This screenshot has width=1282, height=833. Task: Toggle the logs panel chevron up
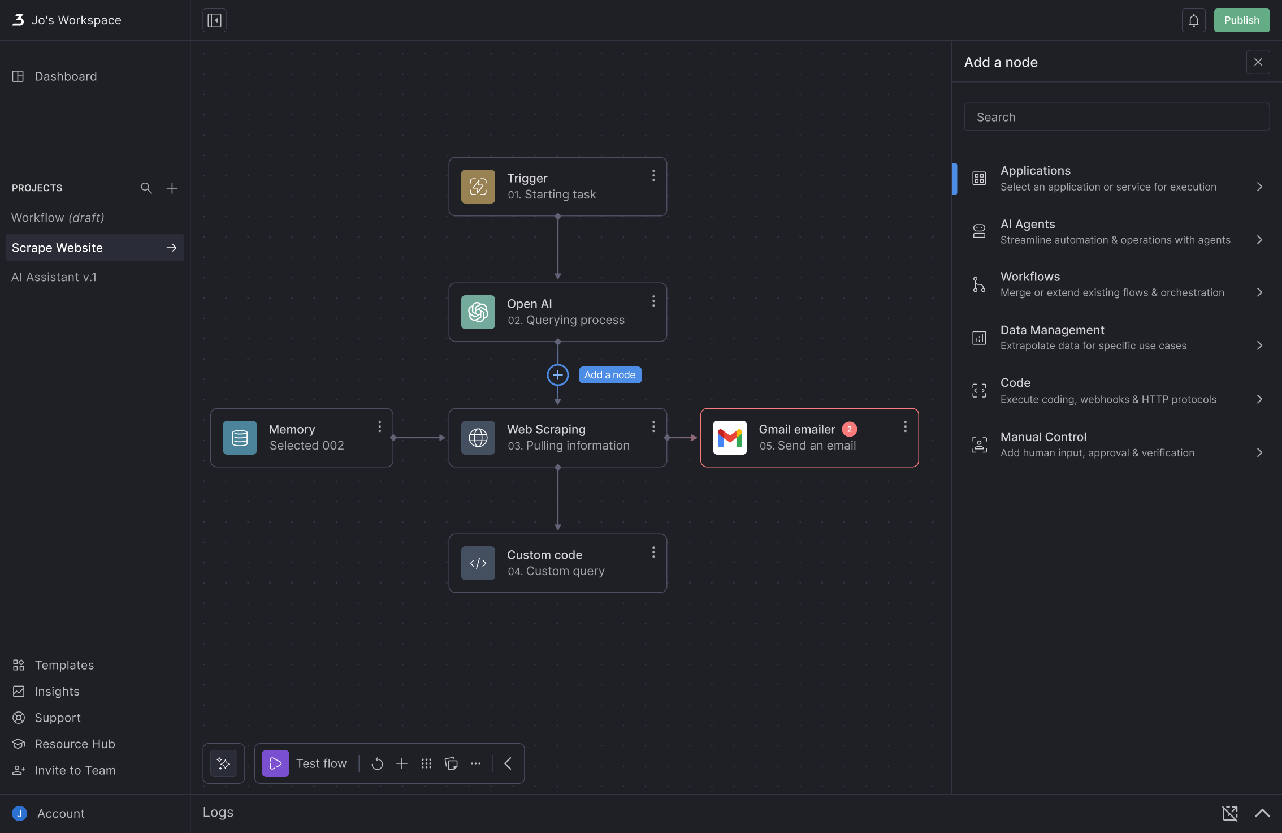pyautogui.click(x=1262, y=813)
